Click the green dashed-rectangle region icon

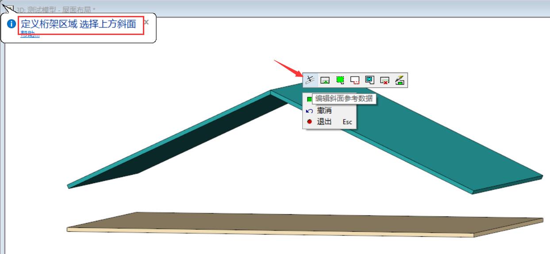pos(340,80)
